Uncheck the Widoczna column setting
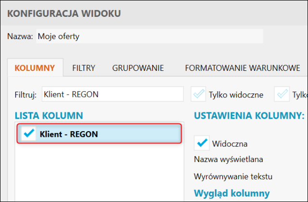 [202, 143]
